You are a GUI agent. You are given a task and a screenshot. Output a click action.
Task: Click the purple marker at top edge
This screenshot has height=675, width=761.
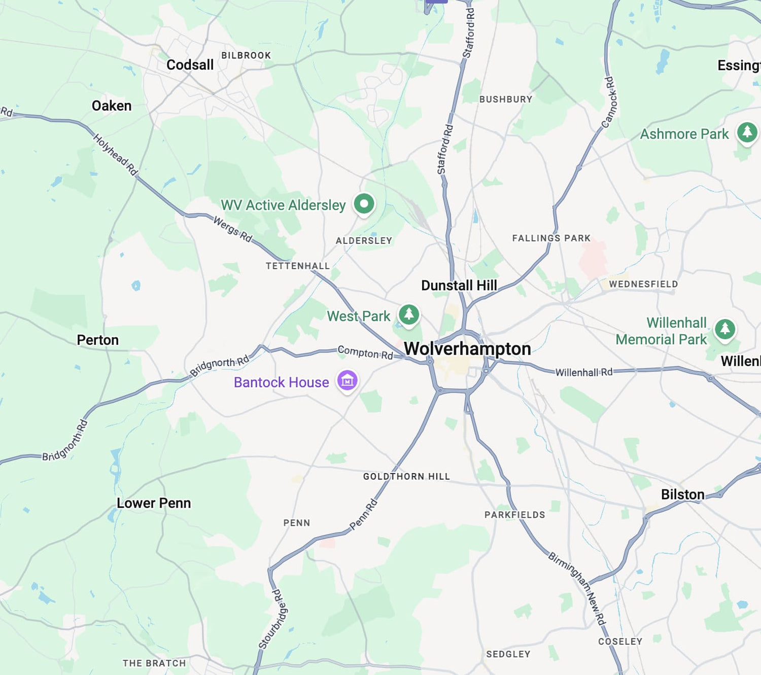[x=436, y=2]
